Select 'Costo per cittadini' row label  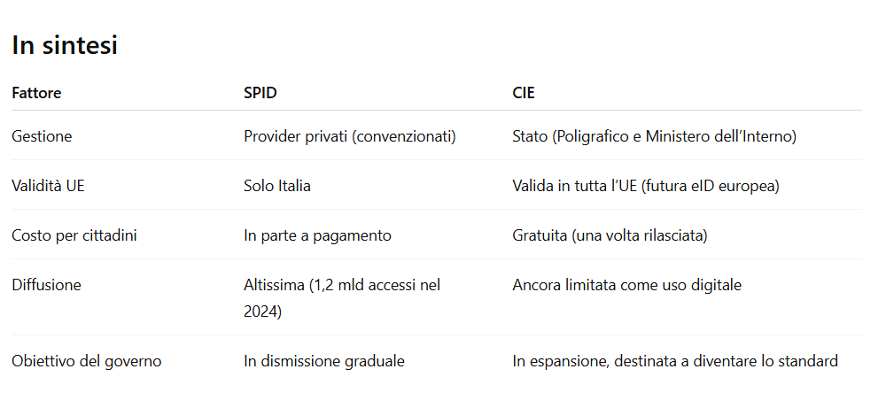(74, 235)
